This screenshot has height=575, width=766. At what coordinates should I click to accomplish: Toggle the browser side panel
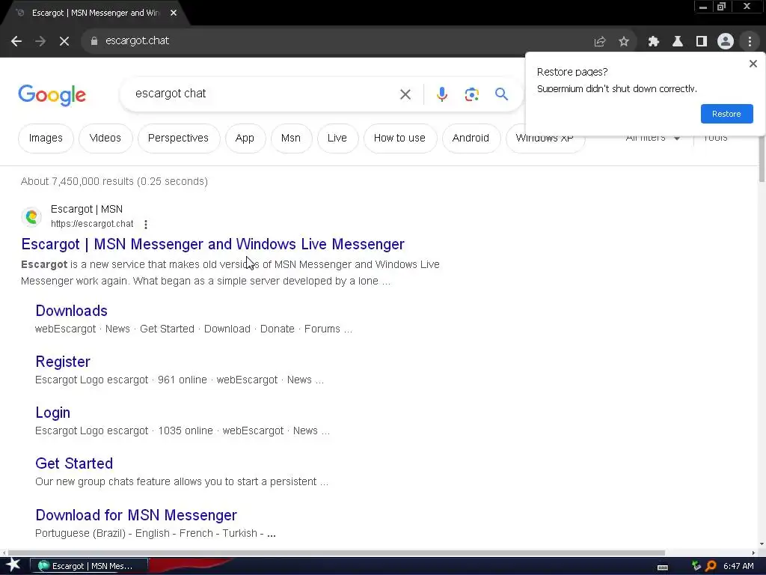click(702, 42)
